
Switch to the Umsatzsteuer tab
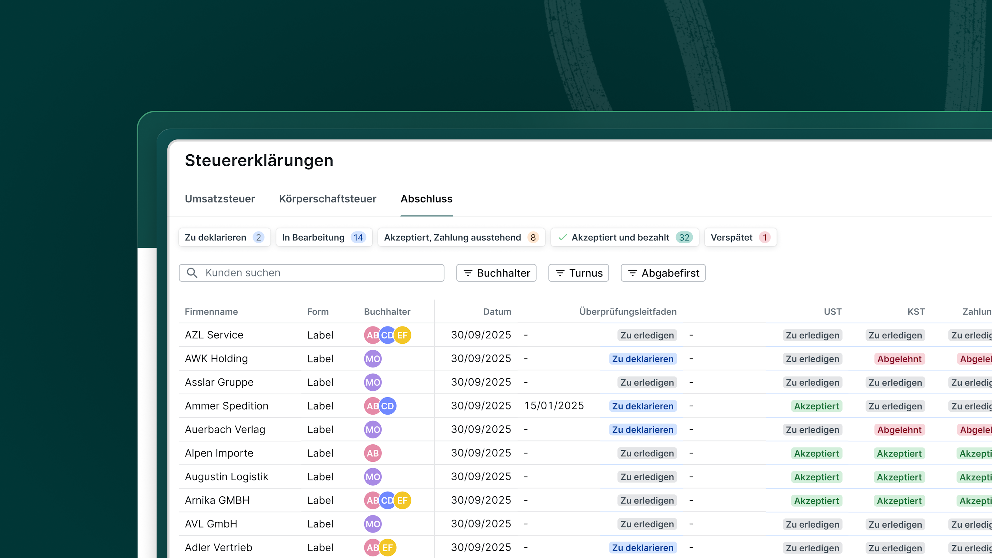[x=220, y=199]
